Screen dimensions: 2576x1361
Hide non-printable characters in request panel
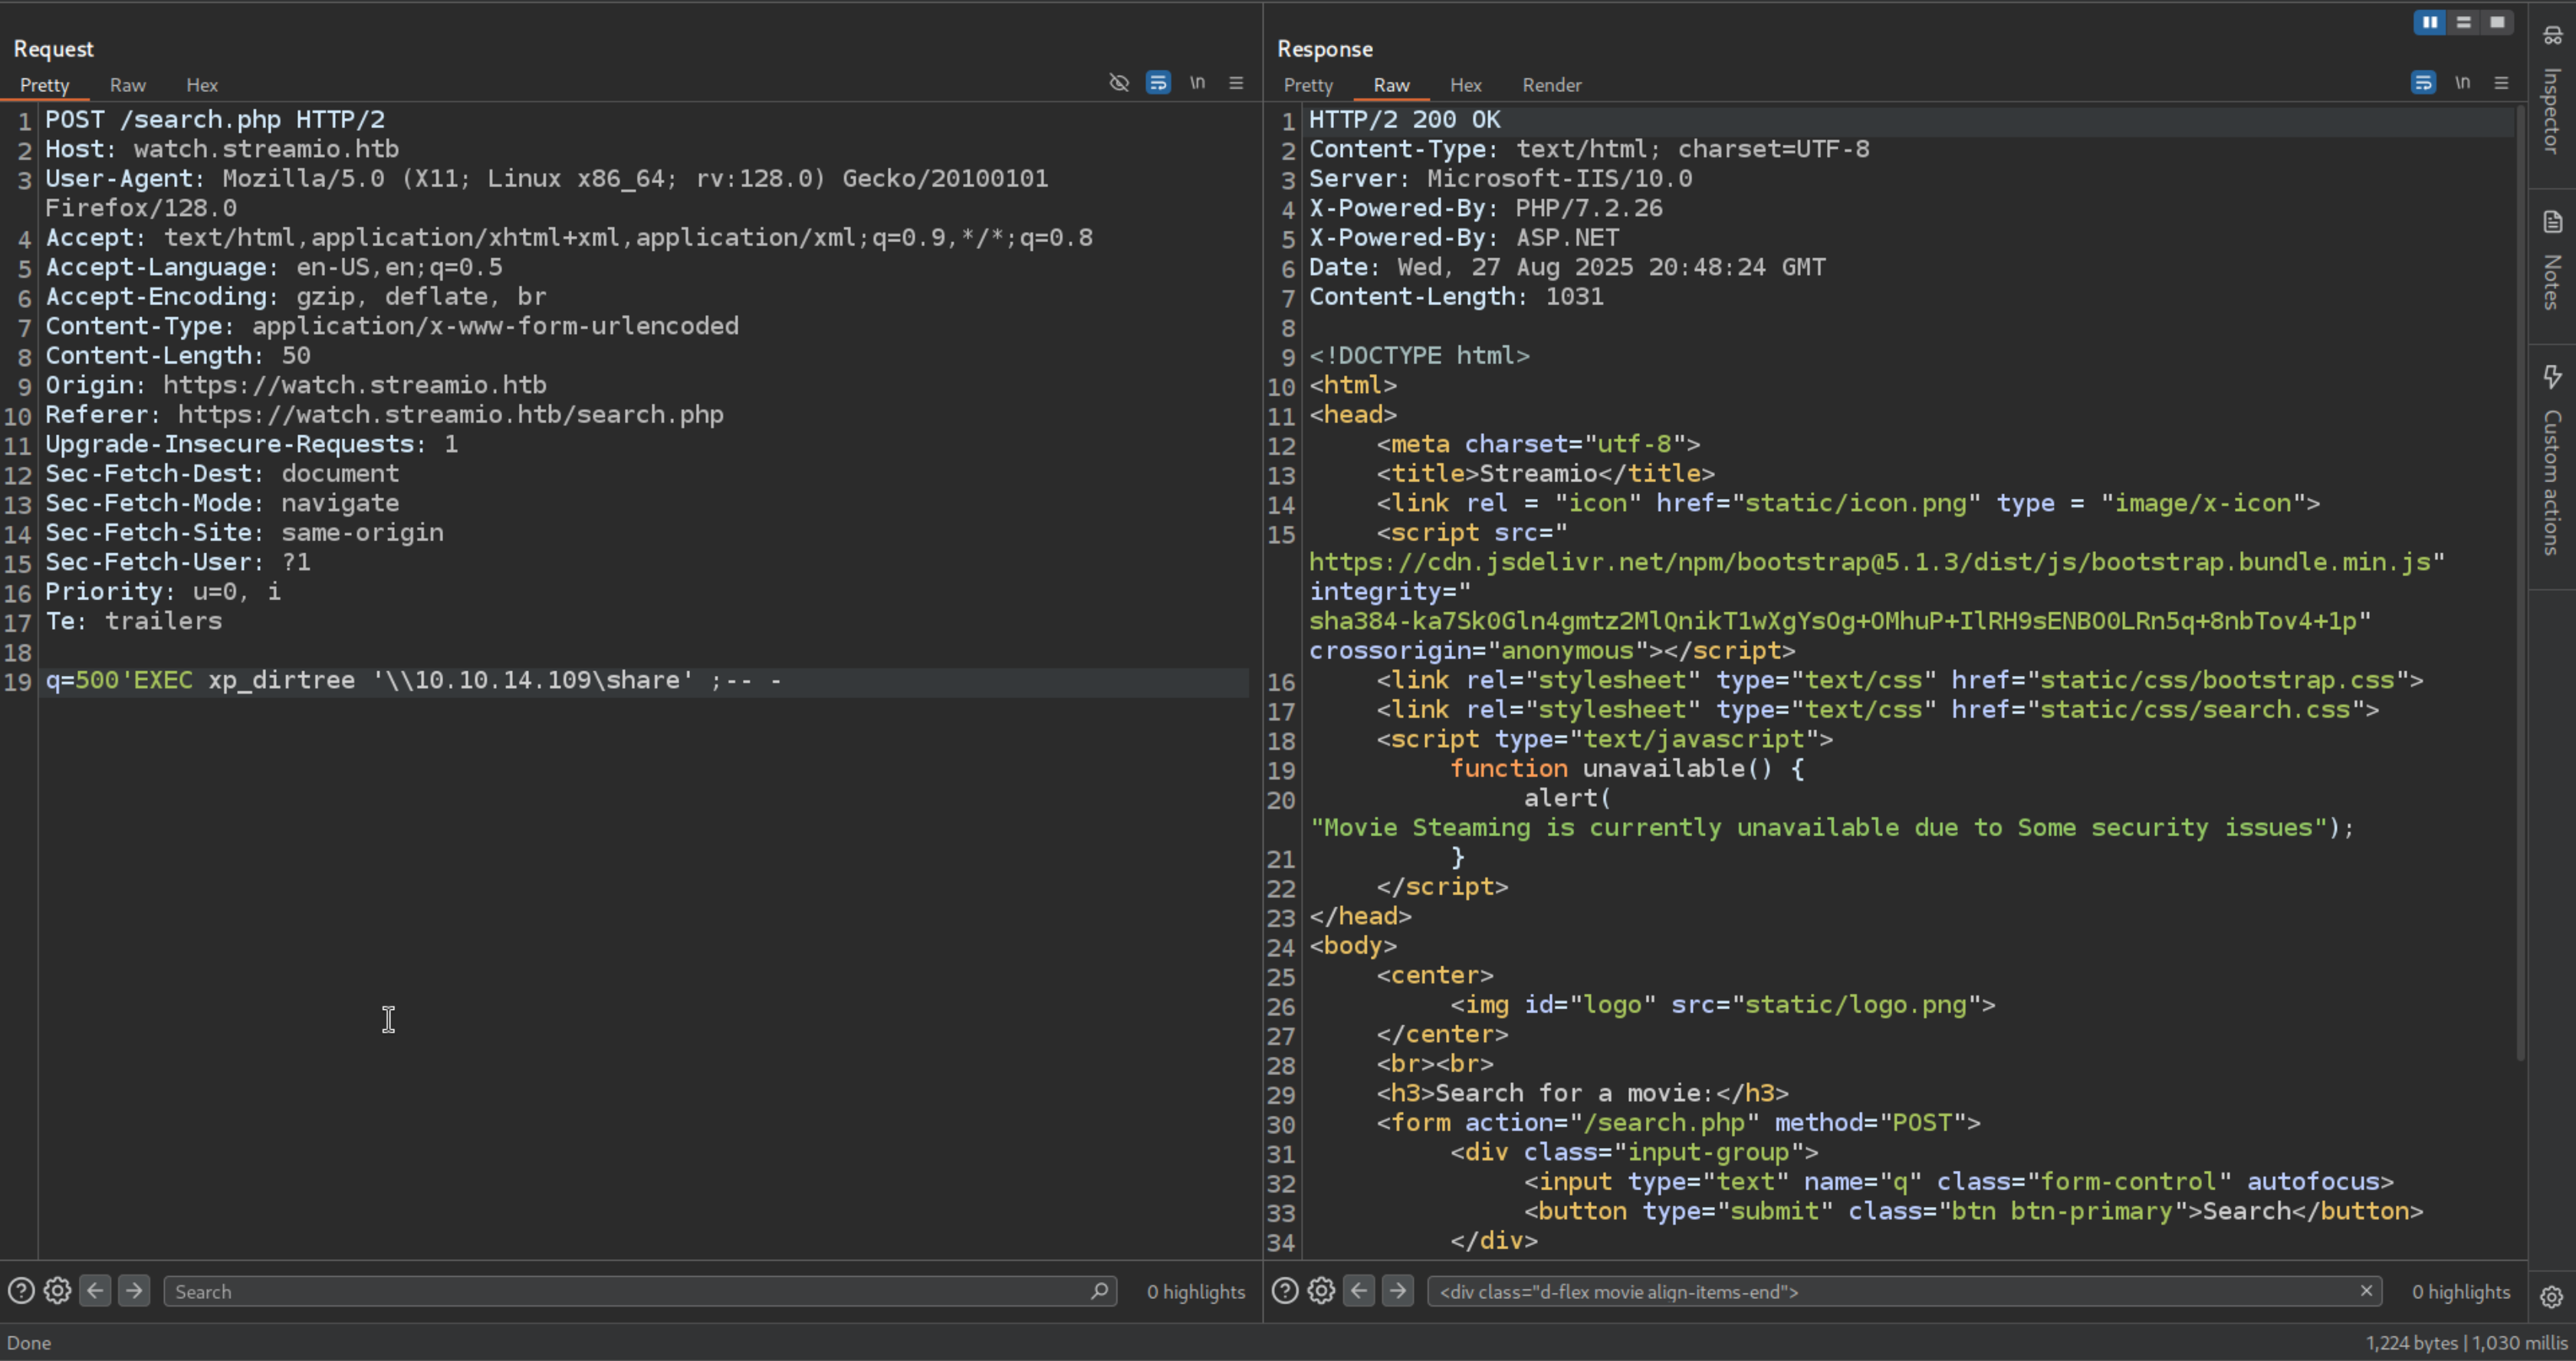coord(1119,83)
